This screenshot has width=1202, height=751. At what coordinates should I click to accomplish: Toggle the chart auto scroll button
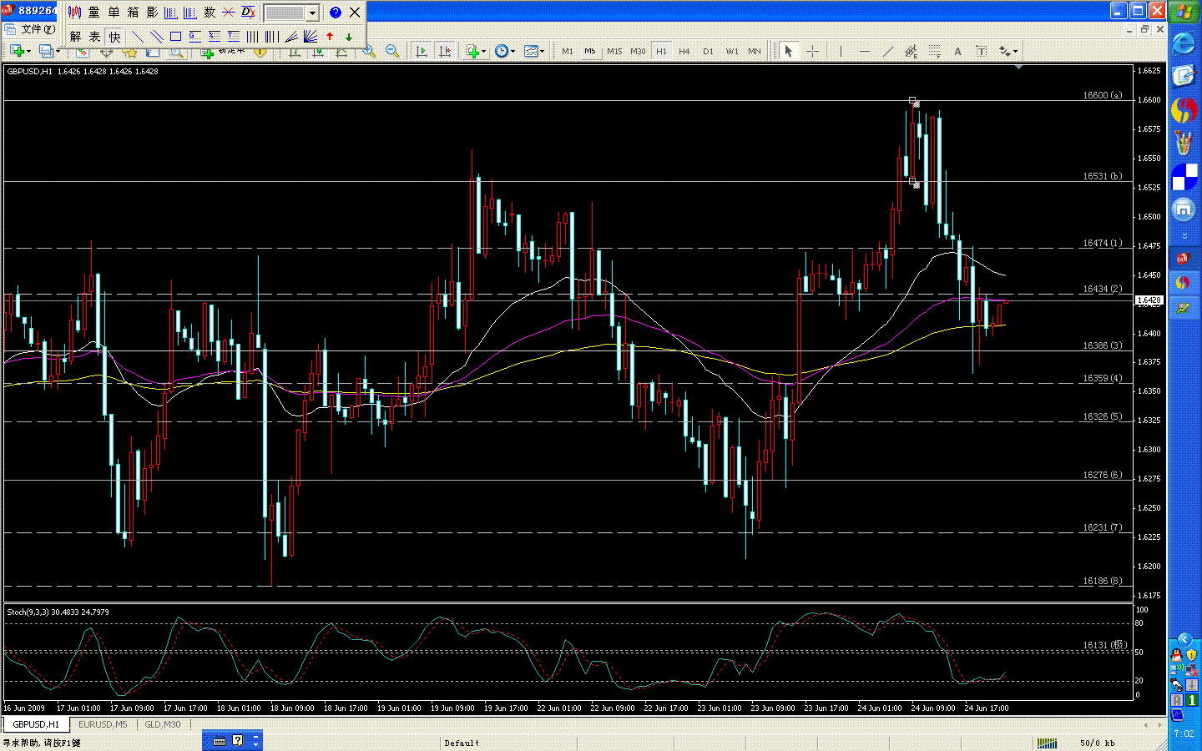(422, 51)
